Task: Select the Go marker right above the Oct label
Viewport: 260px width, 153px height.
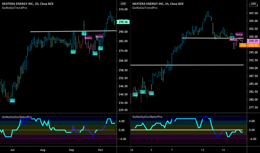Action: [100, 49]
